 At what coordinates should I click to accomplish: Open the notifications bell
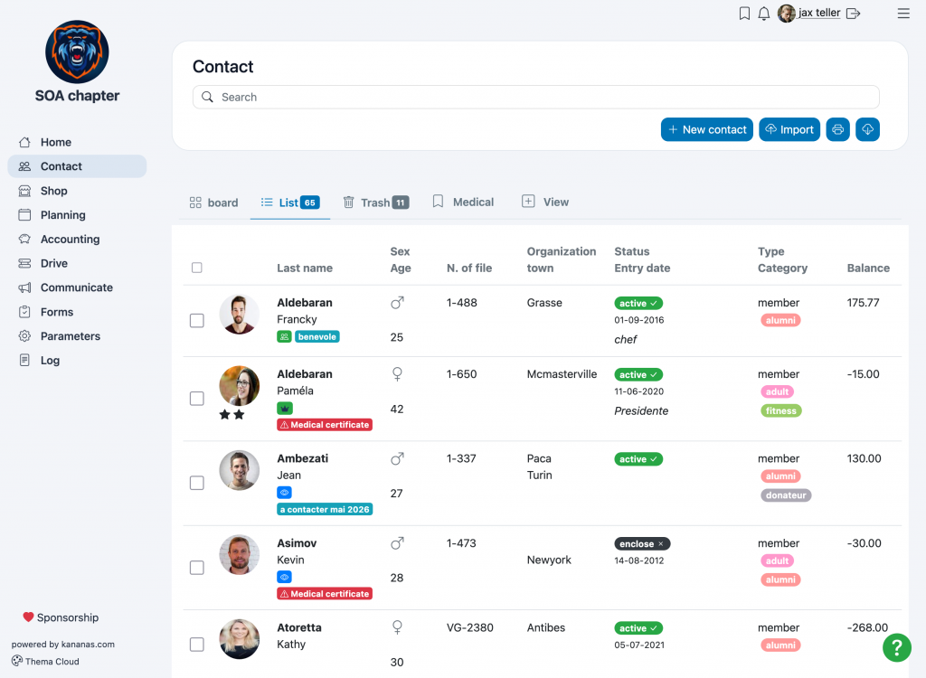(763, 13)
